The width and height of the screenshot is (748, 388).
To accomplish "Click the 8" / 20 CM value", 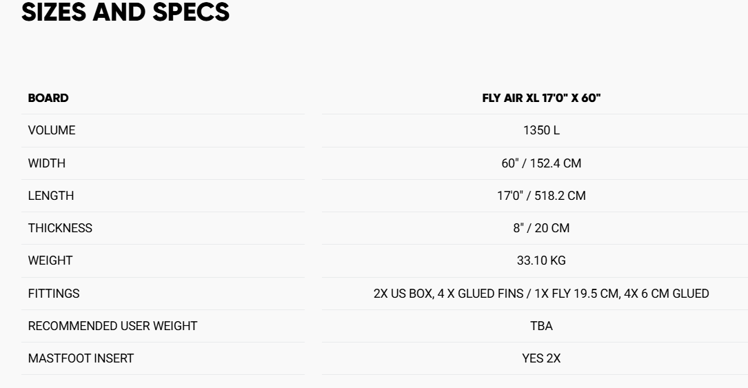I will (x=541, y=228).
